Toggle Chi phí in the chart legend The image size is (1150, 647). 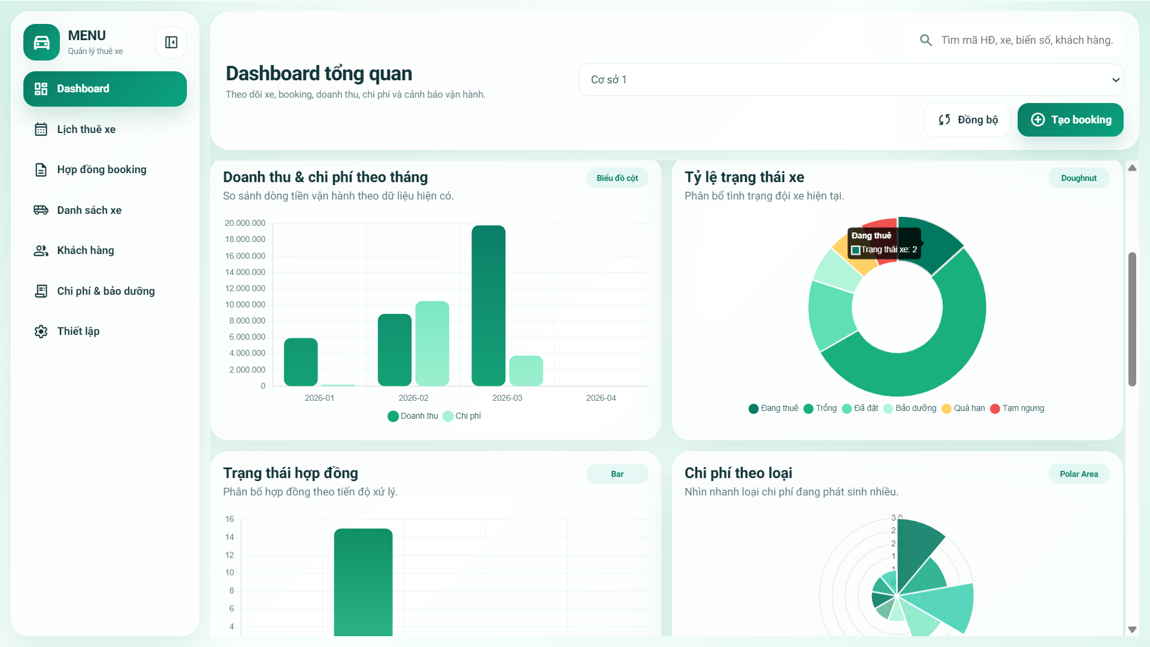462,416
